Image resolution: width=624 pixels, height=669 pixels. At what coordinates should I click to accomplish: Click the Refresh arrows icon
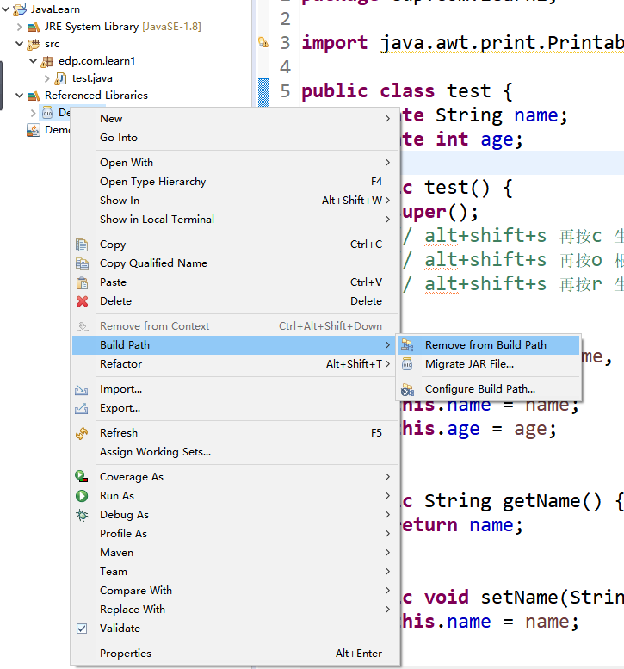pyautogui.click(x=82, y=433)
